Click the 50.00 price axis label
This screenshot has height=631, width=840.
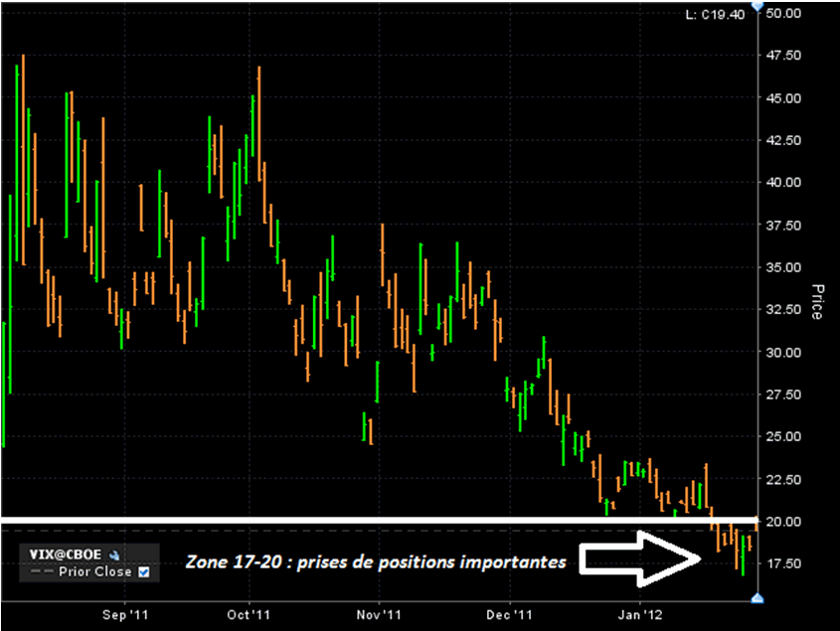pyautogui.click(x=783, y=13)
